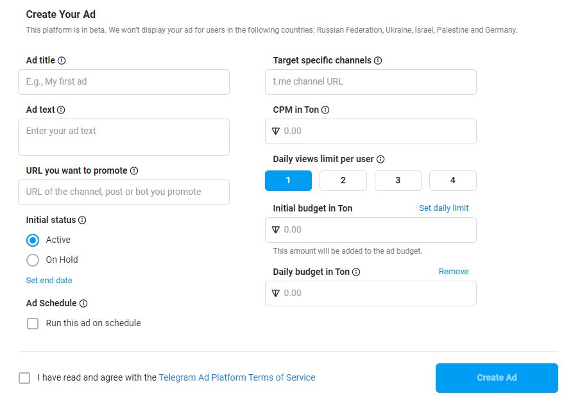Click the info icon beside Ad title
This screenshot has width=564, height=396.
62,60
